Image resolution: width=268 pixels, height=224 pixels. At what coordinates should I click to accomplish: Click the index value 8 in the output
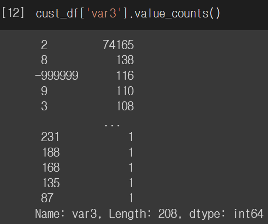coord(44,60)
